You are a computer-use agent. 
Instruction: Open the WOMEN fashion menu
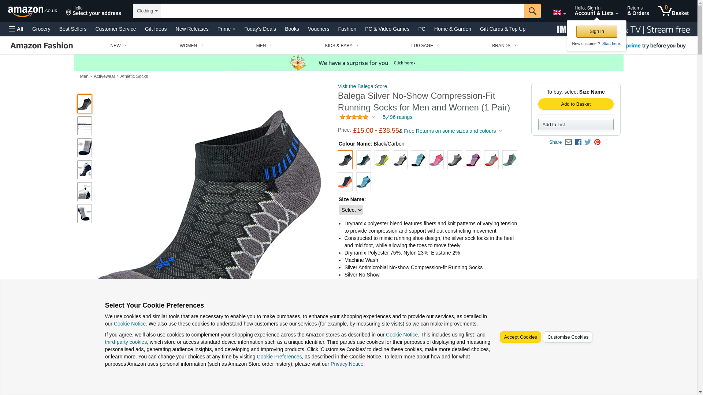(191, 46)
